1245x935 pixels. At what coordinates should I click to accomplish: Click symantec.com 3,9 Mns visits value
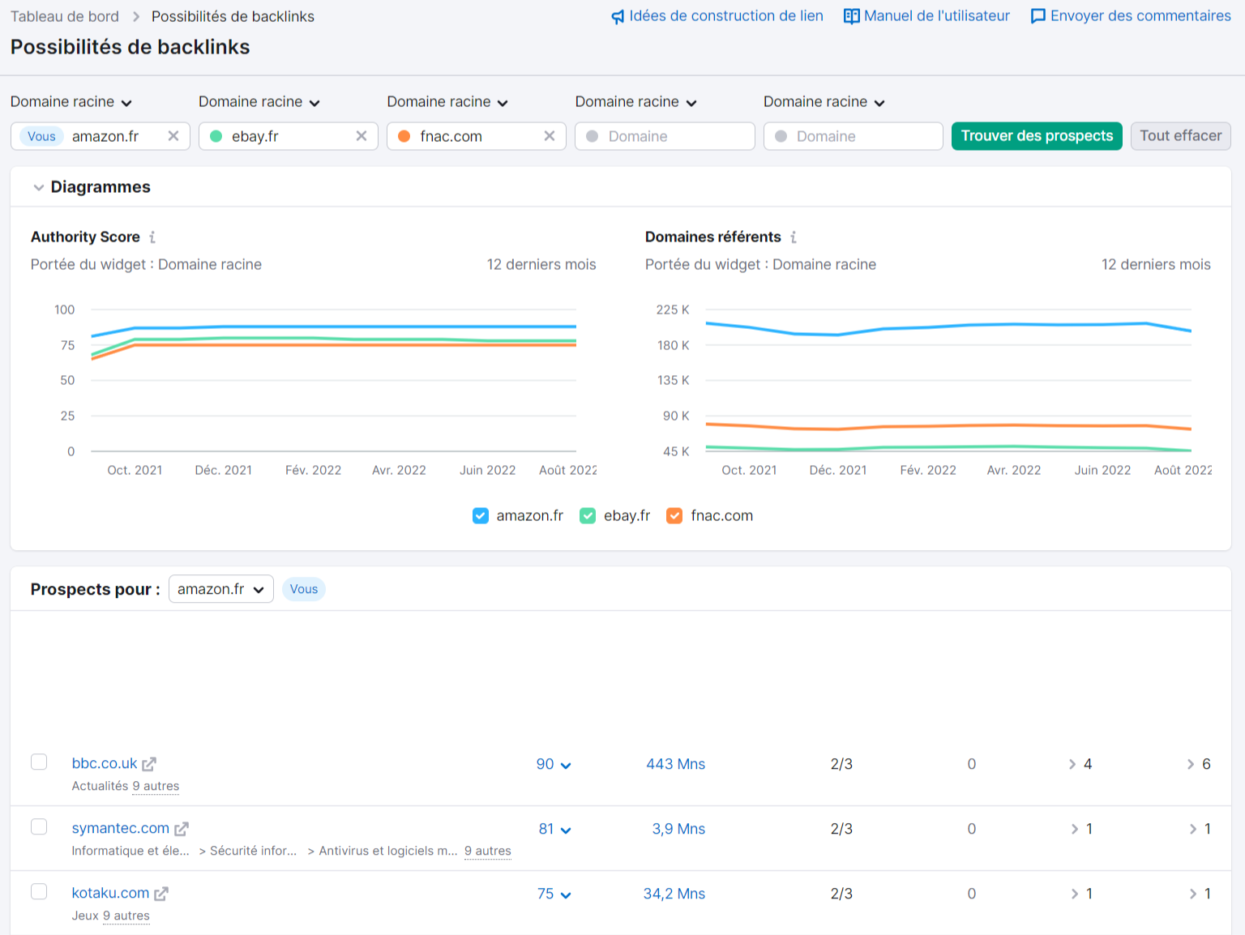click(x=678, y=829)
